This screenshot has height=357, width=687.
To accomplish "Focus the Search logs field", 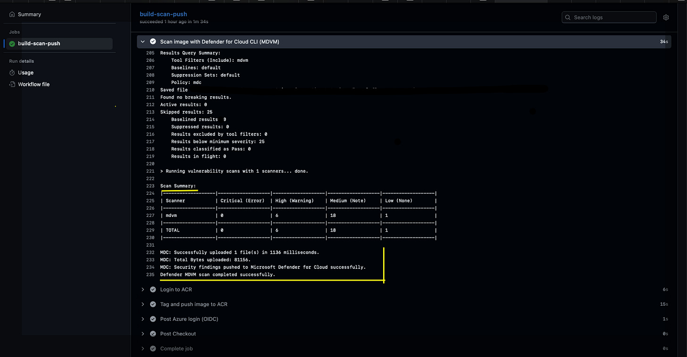I will (x=609, y=17).
